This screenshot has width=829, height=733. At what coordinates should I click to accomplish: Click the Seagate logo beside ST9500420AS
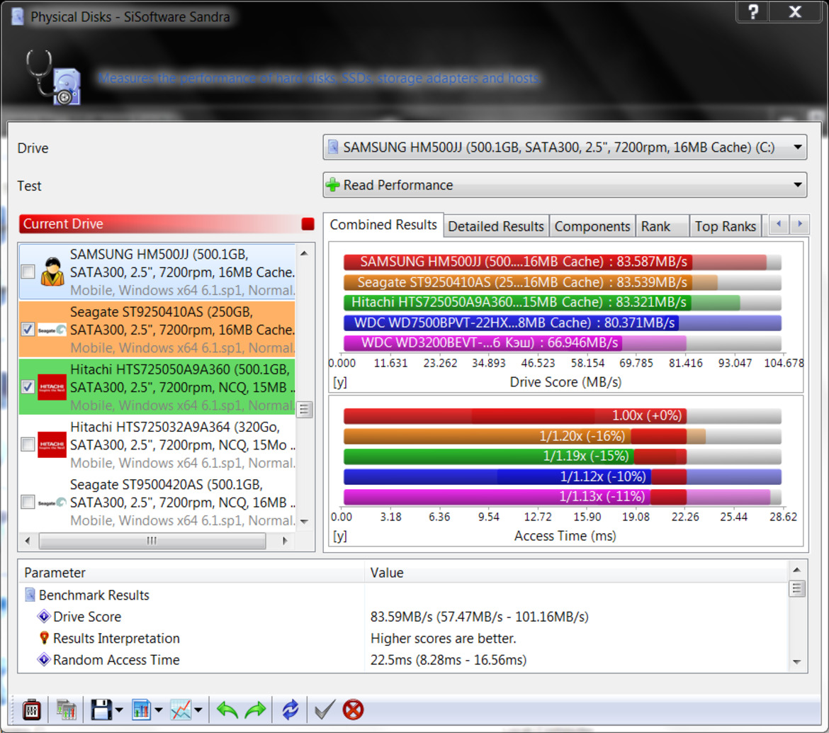click(x=52, y=503)
